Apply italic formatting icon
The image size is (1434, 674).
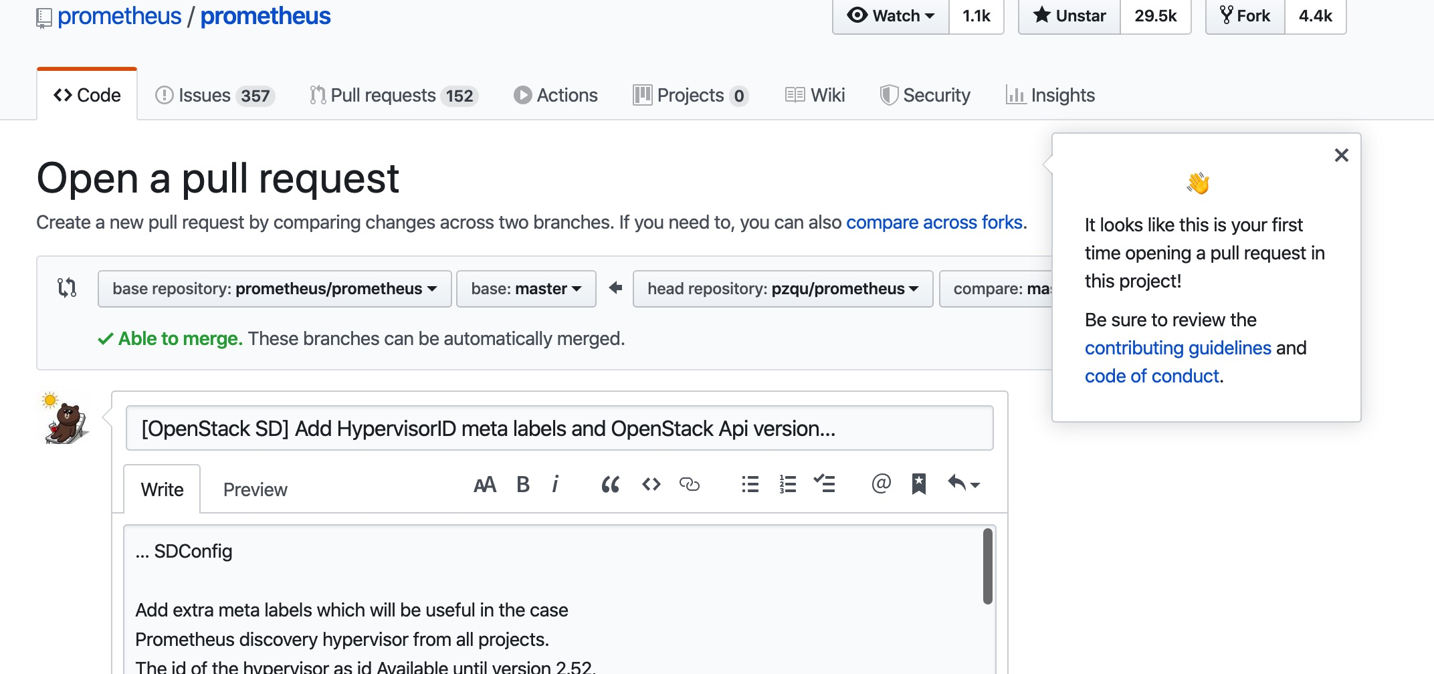click(555, 483)
